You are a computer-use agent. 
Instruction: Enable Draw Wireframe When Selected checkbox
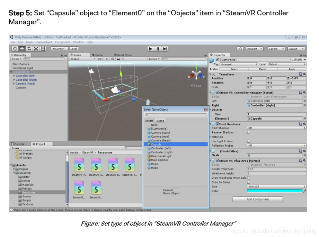[x=249, y=178]
